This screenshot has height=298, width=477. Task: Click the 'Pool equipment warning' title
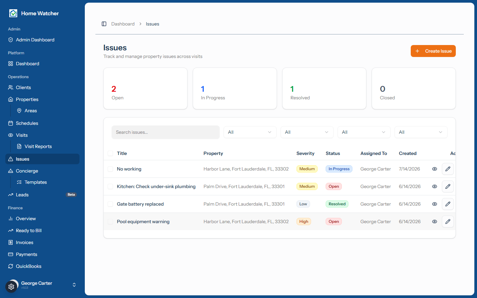[x=143, y=222]
